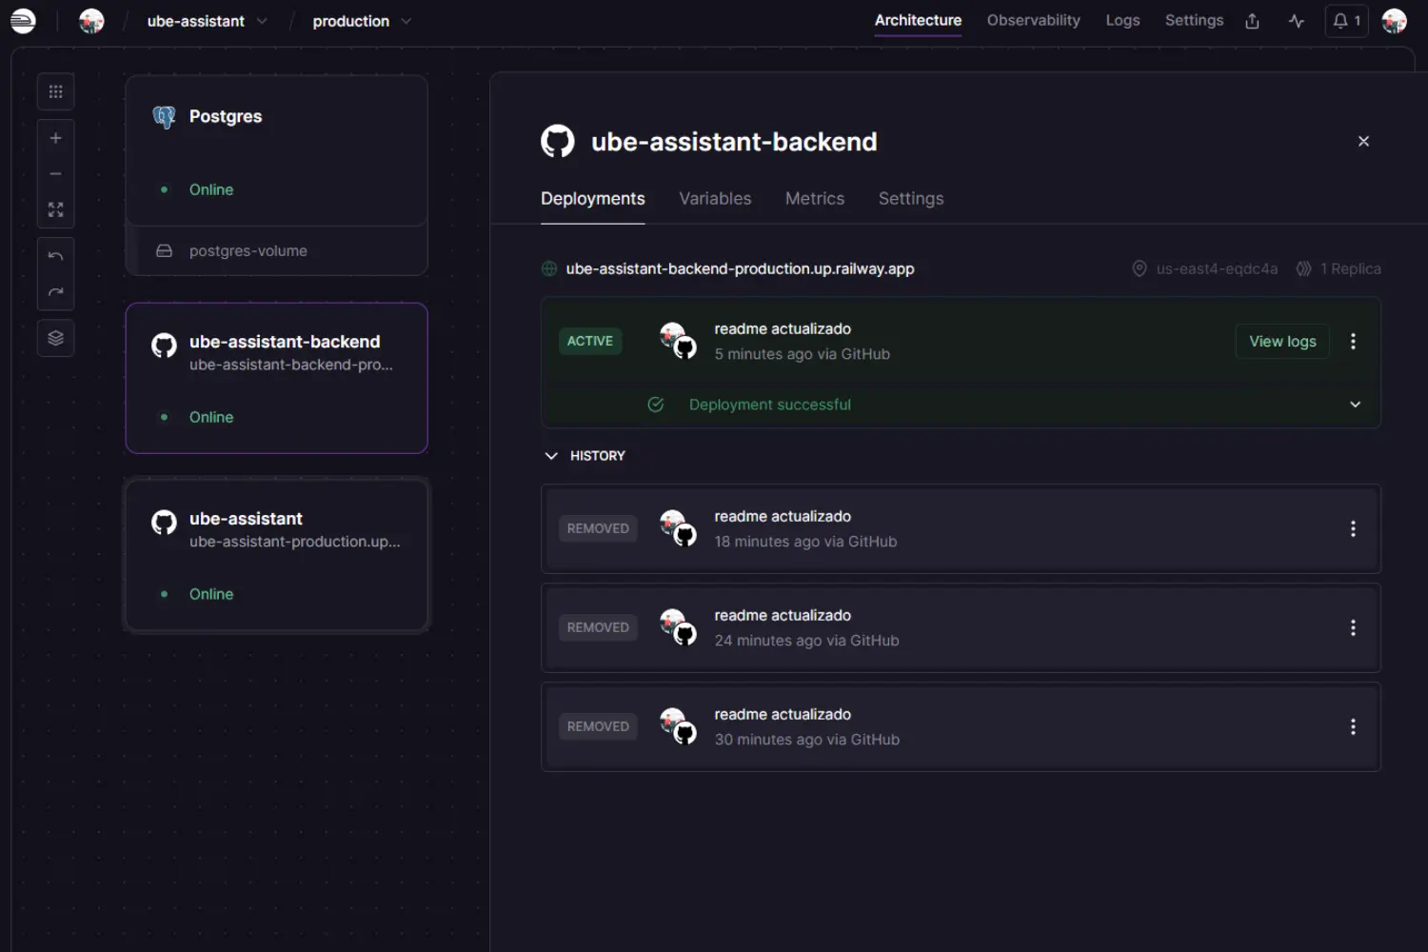Open the production environment dropdown
Viewport: 1428px width, 952px height.
tap(361, 20)
